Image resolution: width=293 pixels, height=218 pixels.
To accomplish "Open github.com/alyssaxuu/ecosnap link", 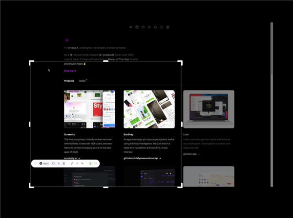I will (142, 158).
